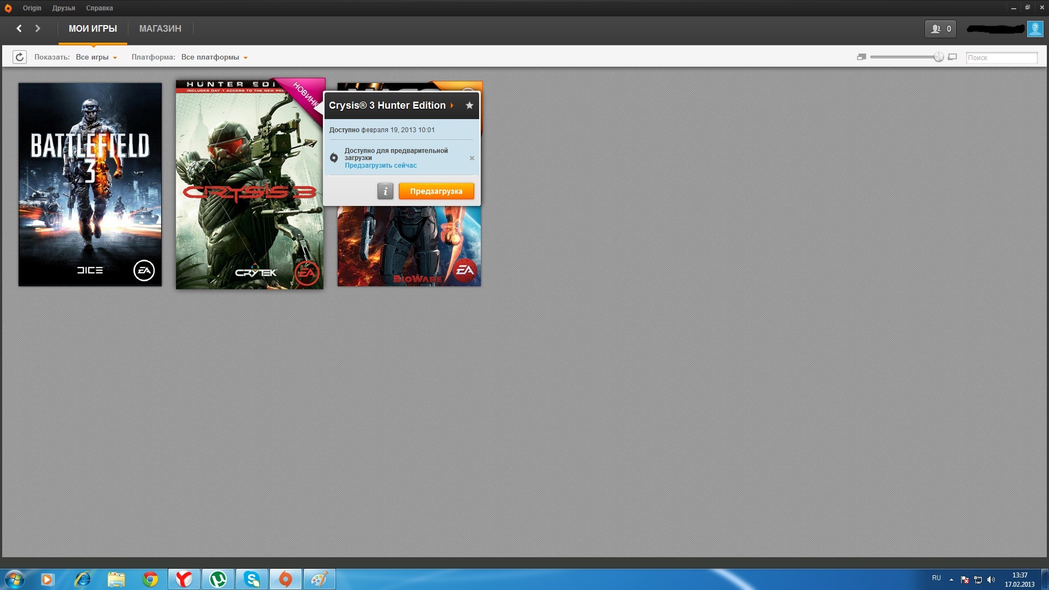The width and height of the screenshot is (1049, 590).
Task: Open Internet Explorer from taskbar
Action: tap(82, 579)
